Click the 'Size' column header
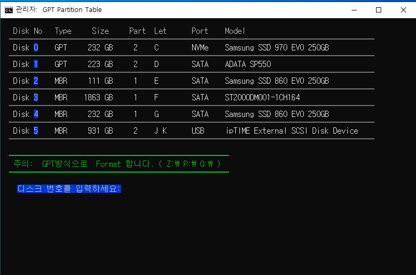Screen dimensions: 416x275 (100, 31)
